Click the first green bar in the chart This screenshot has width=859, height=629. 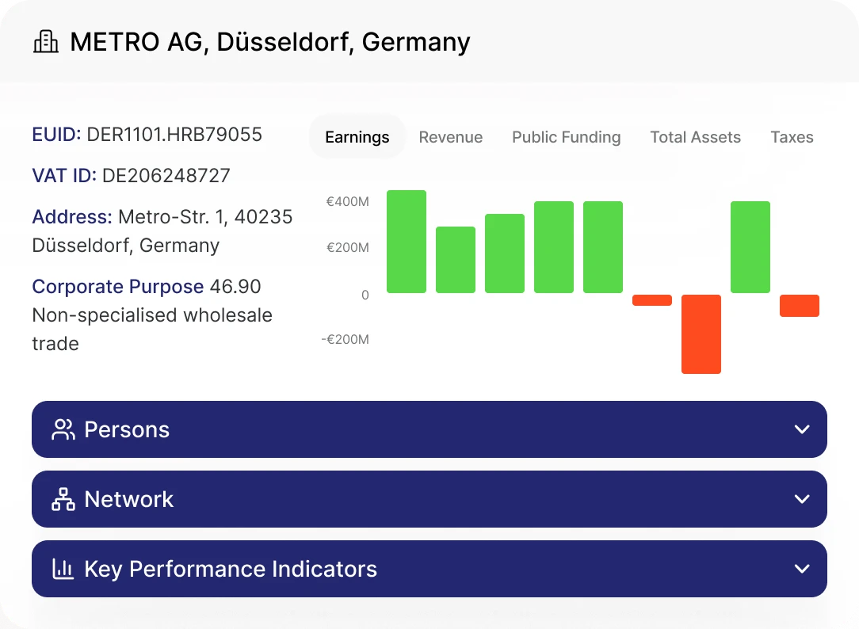point(407,242)
